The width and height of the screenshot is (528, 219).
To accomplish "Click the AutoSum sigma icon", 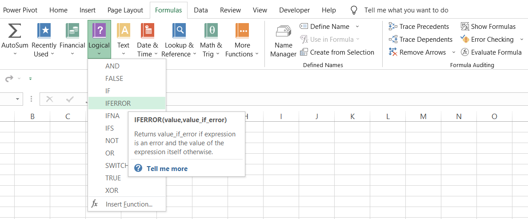I will (14, 31).
